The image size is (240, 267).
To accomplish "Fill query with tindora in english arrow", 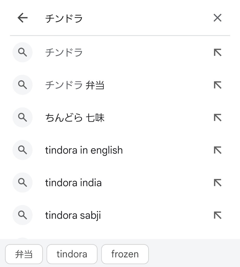I will pyautogui.click(x=217, y=150).
